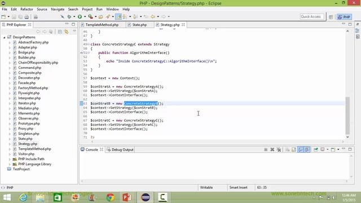The height and width of the screenshot is (203, 361).
Task: Click the Forward navigation arrow icon
Action: (164, 16)
